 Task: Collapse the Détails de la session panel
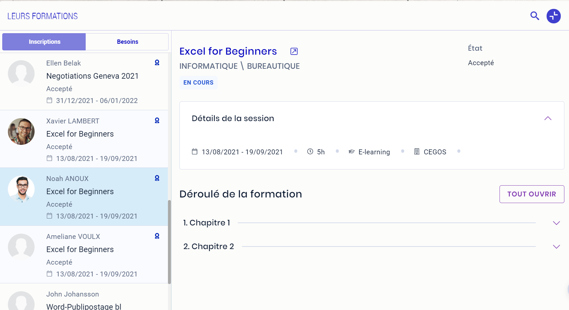point(548,118)
